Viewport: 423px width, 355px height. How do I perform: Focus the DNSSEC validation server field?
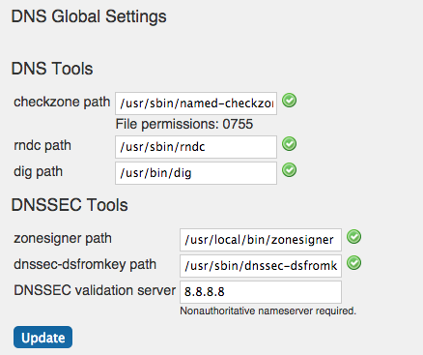pyautogui.click(x=261, y=292)
